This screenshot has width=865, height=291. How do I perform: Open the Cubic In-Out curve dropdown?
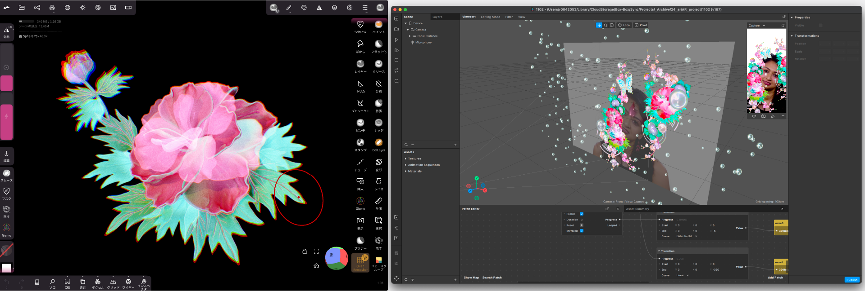(687, 236)
